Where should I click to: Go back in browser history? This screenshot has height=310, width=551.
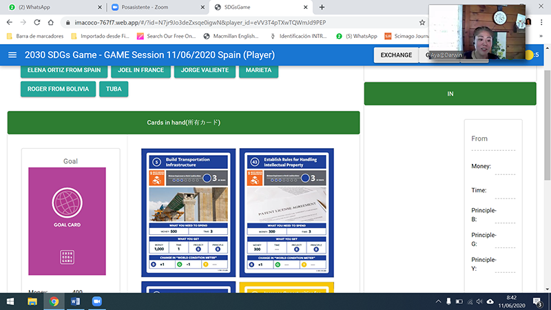coord(10,22)
